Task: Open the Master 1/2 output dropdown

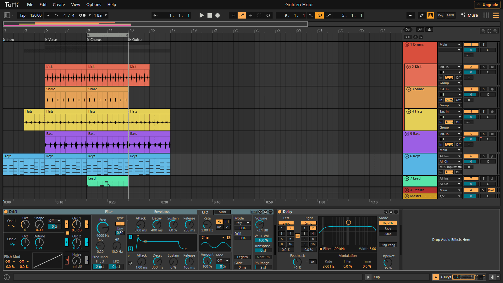Action: (x=450, y=196)
